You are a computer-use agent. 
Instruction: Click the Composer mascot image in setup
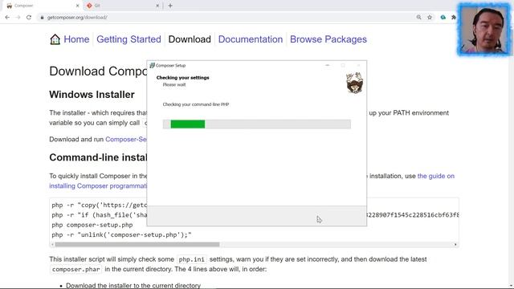coord(355,83)
